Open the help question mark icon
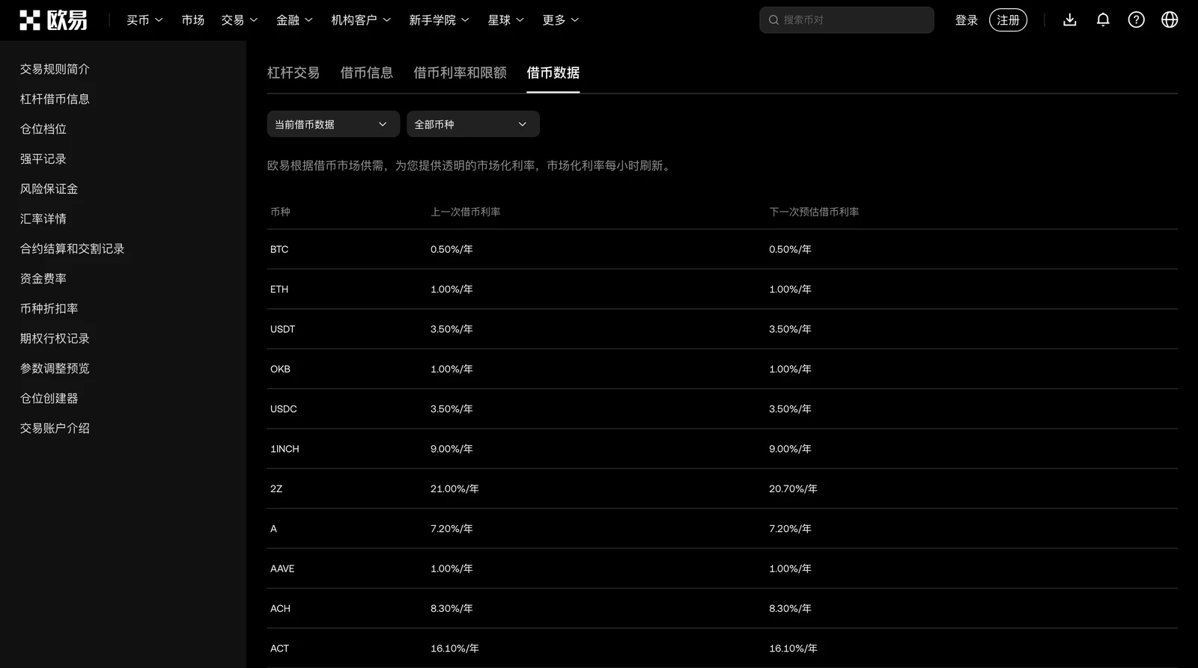This screenshot has height=668, width=1198. tap(1137, 20)
